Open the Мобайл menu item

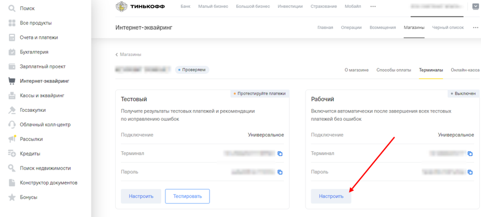[353, 6]
